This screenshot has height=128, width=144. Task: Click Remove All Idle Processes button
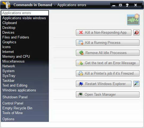point(108,53)
